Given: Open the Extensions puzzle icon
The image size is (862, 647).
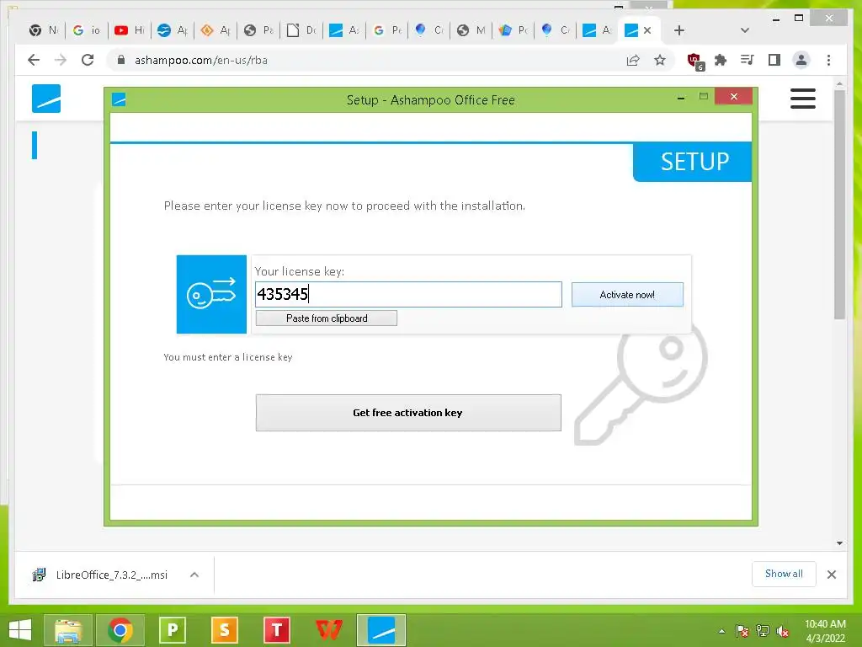Looking at the screenshot, I should 721,60.
